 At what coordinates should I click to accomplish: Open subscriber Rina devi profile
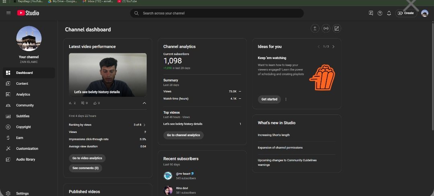point(180,190)
